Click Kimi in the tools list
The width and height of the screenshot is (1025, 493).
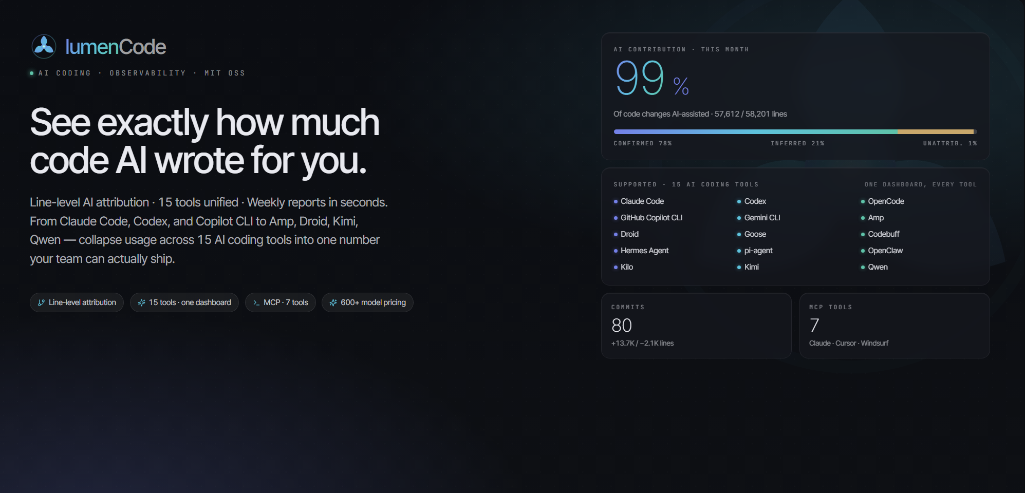coord(752,267)
